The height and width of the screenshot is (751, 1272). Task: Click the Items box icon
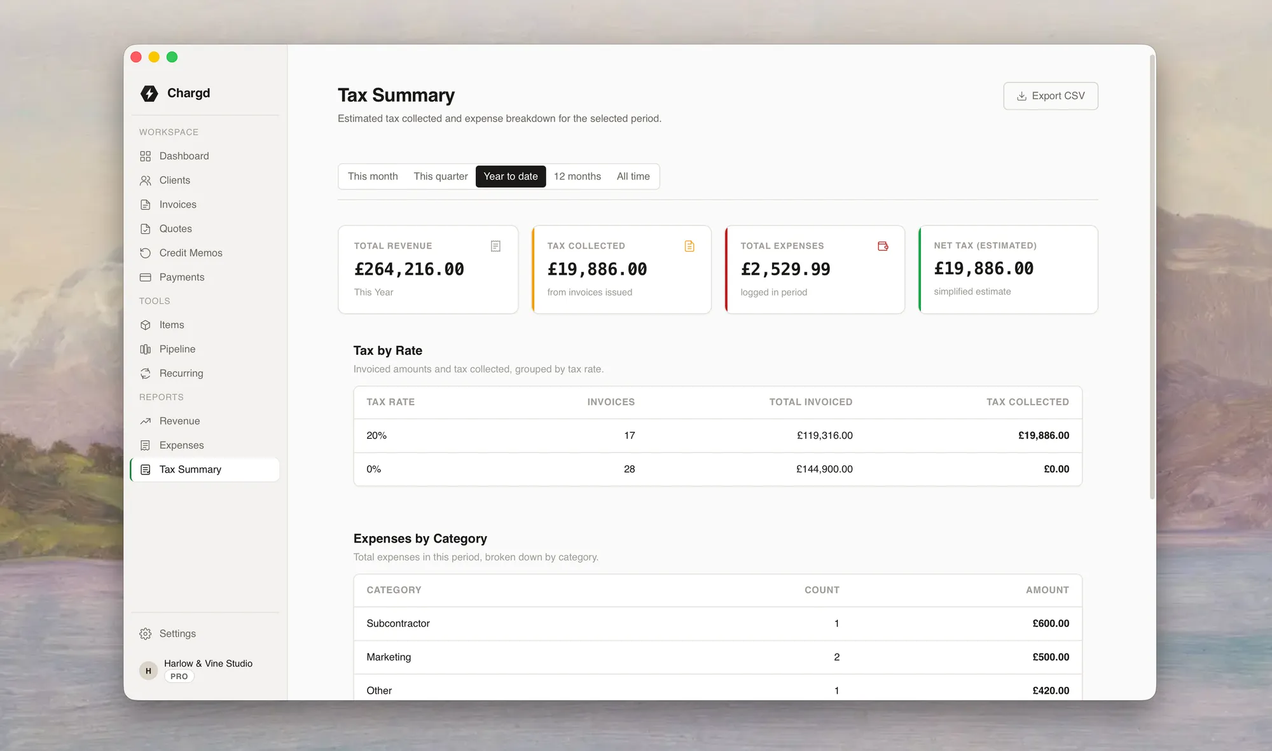146,325
